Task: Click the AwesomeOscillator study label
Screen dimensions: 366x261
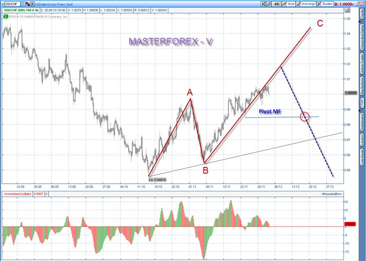Action: pos(17,194)
